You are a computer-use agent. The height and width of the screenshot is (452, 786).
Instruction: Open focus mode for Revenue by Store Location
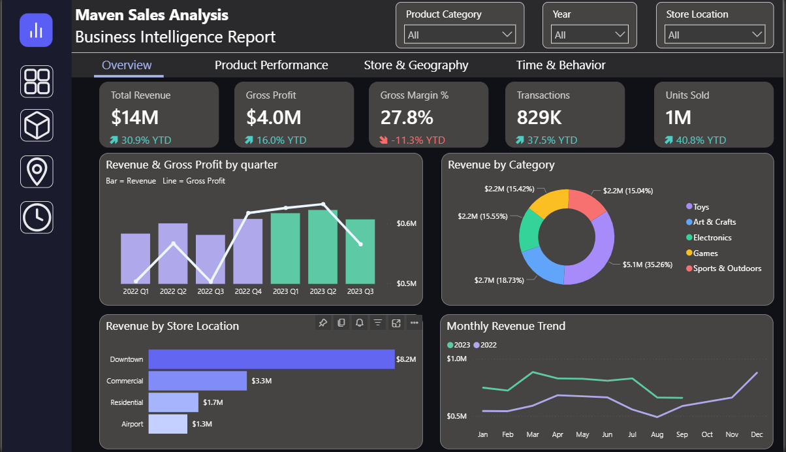pyautogui.click(x=396, y=323)
